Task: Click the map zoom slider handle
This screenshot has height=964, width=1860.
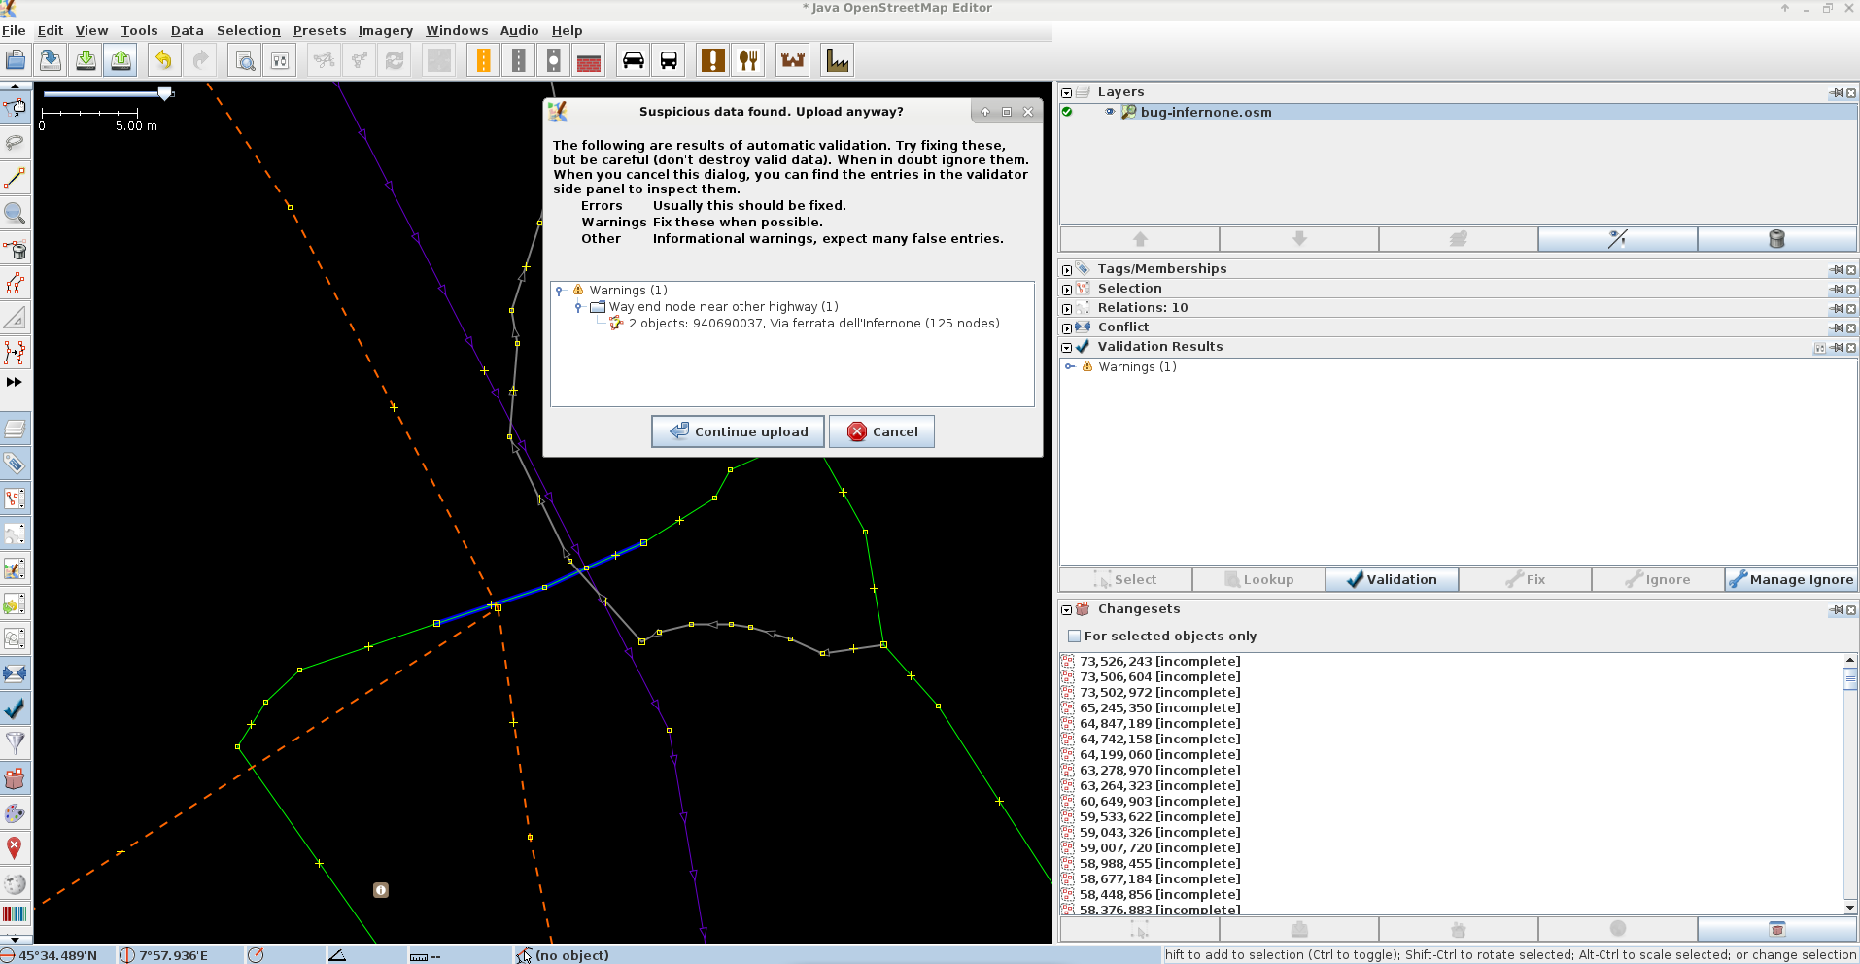Action: coord(165,93)
